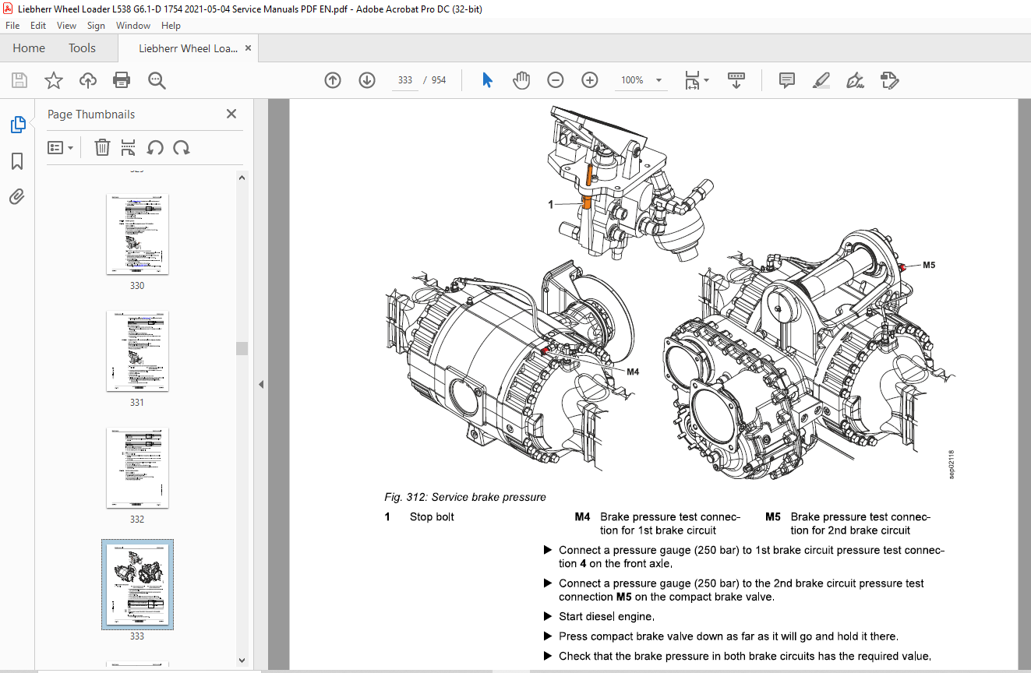The height and width of the screenshot is (673, 1031).
Task: Rotate the page clockwise
Action: coord(182,147)
